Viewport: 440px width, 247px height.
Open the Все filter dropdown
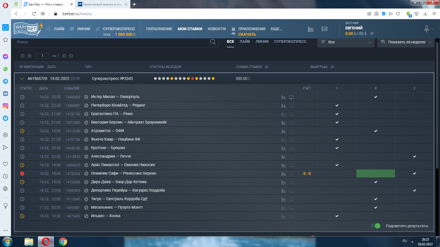tap(345, 42)
